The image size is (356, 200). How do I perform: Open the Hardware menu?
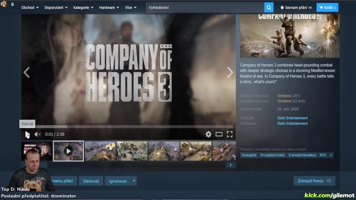tap(109, 7)
